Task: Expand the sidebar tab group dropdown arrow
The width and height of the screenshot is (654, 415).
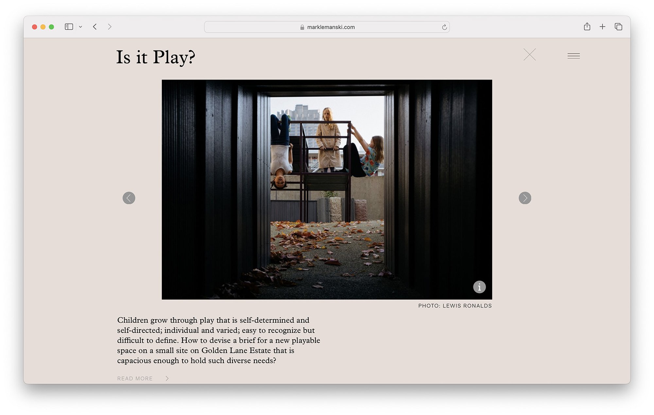Action: 80,27
